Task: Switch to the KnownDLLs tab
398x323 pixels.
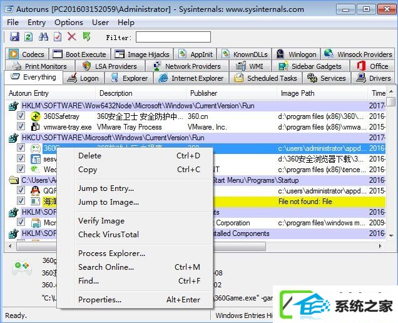Action: (x=244, y=54)
